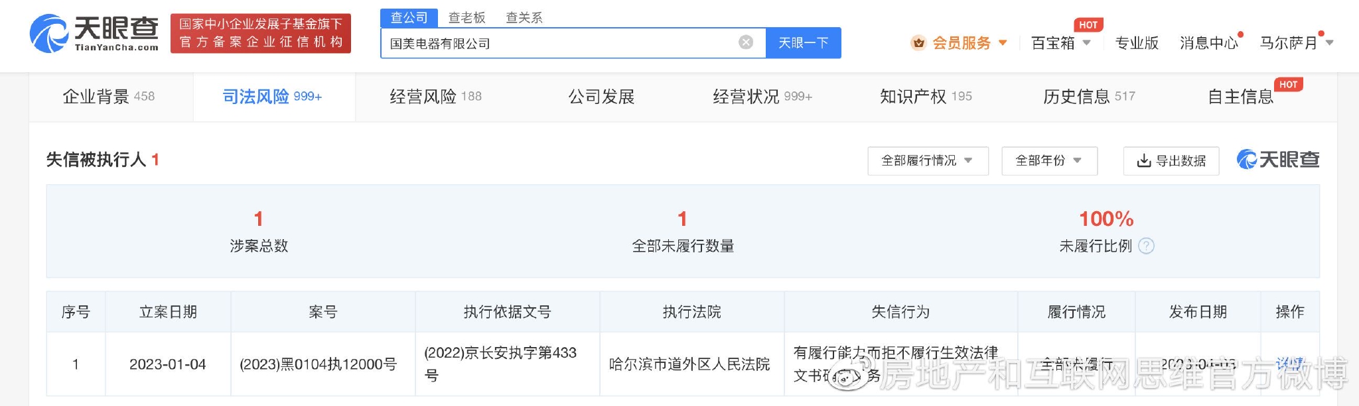Open the 全部年份 year dropdown
Screen dimensions: 1359x406
point(1049,161)
